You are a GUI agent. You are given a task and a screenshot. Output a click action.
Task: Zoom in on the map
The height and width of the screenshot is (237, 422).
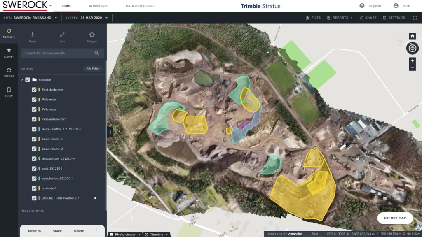coord(412,61)
